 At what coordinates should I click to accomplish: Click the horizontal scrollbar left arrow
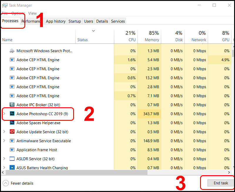point(3,172)
